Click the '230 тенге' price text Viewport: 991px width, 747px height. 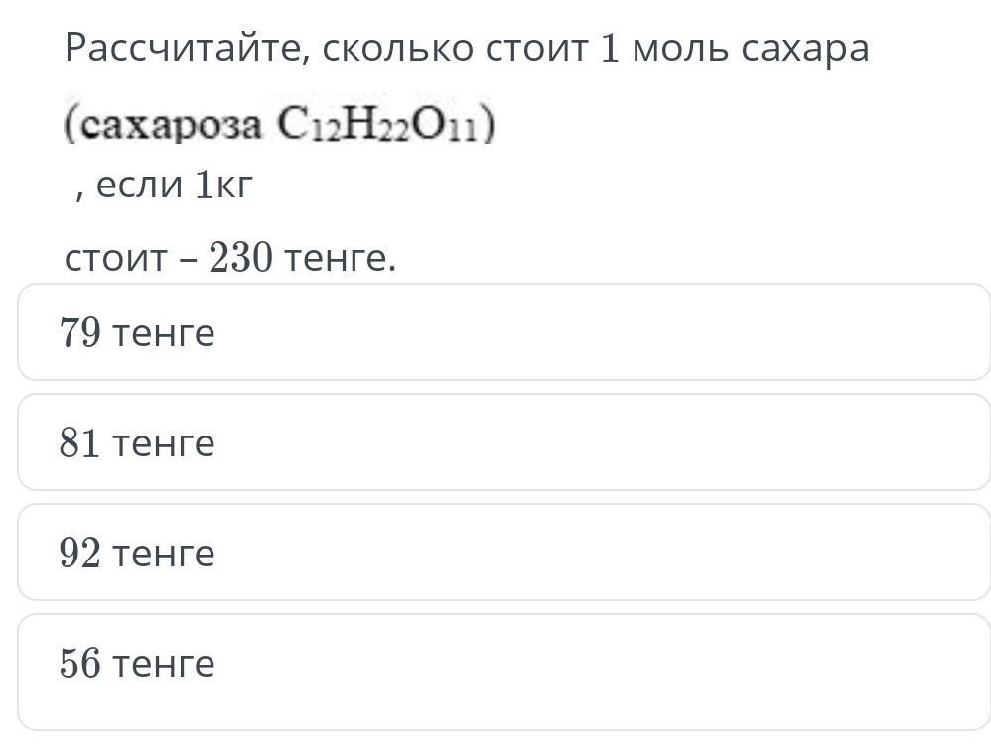click(302, 258)
